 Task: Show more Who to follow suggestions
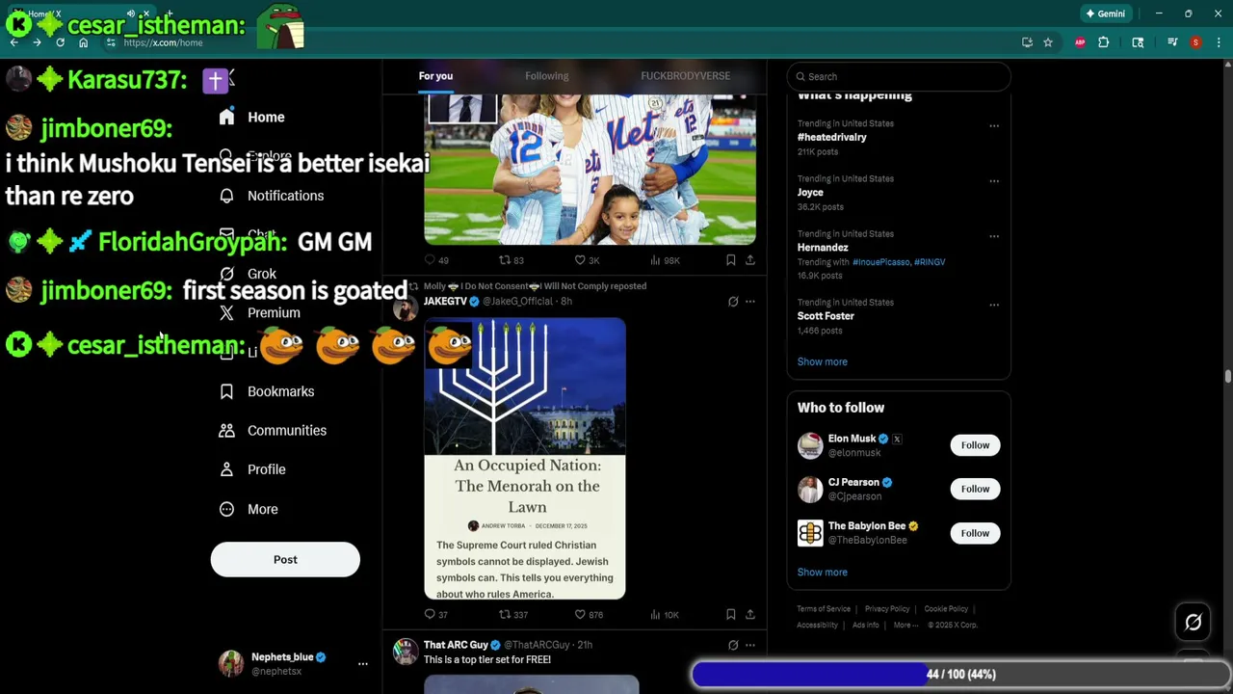tap(822, 573)
